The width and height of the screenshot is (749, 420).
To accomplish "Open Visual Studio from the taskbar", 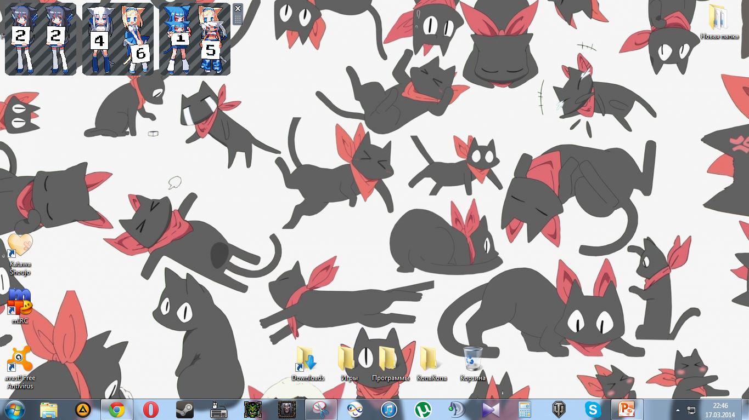I will pos(491,410).
